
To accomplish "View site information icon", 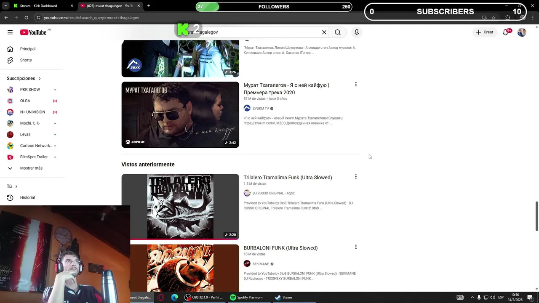I will click(38, 18).
